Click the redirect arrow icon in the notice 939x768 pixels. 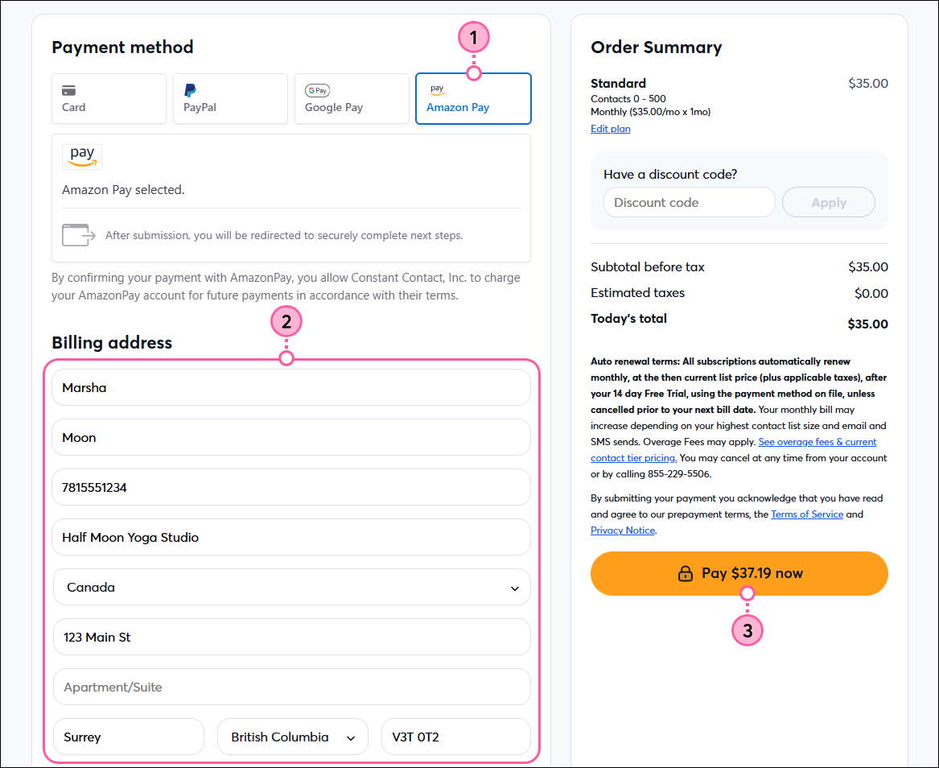78,234
